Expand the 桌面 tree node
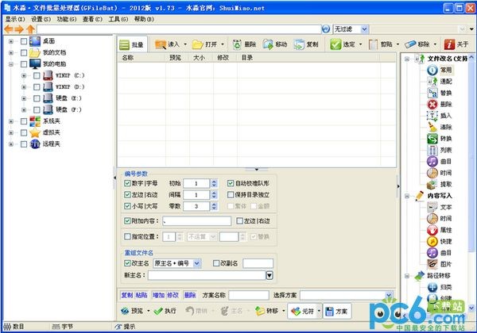The height and width of the screenshot is (333, 477). pos(10,40)
